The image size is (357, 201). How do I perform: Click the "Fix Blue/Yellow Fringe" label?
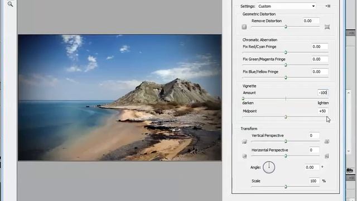(x=260, y=72)
